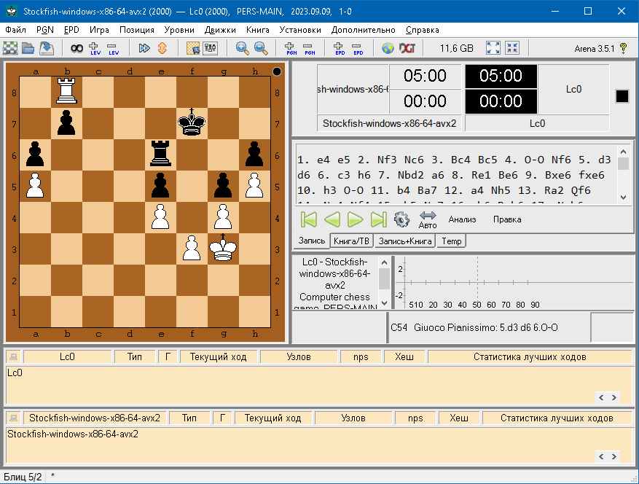Click the small computer icon beside the Lc0 header

click(x=13, y=356)
